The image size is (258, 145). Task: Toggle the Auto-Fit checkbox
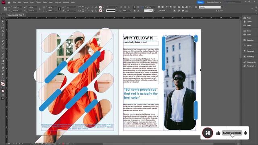[158, 11]
